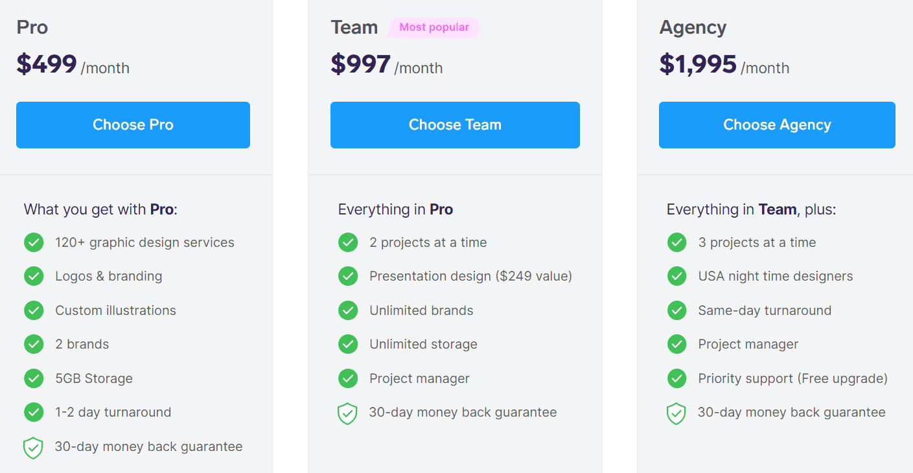This screenshot has width=913, height=473.
Task: Select the check icon beside "Same-day turnaround"
Action: point(676,310)
